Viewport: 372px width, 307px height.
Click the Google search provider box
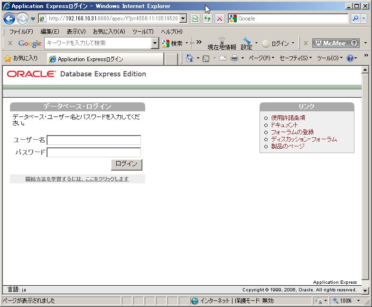tap(288, 18)
